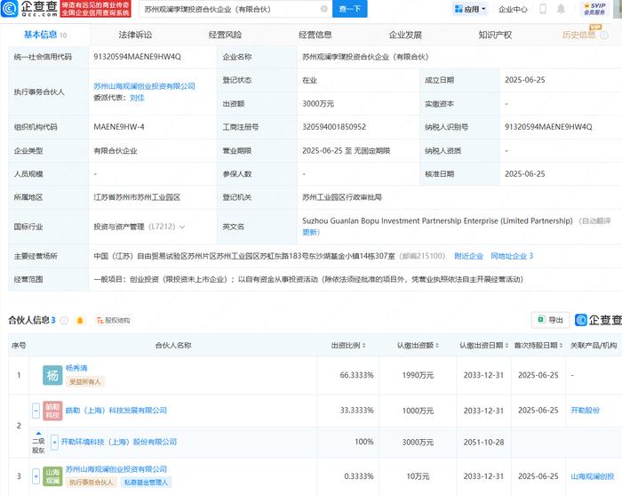The height and width of the screenshot is (495, 622).
Task: Clear the search box text
Action: click(x=324, y=9)
